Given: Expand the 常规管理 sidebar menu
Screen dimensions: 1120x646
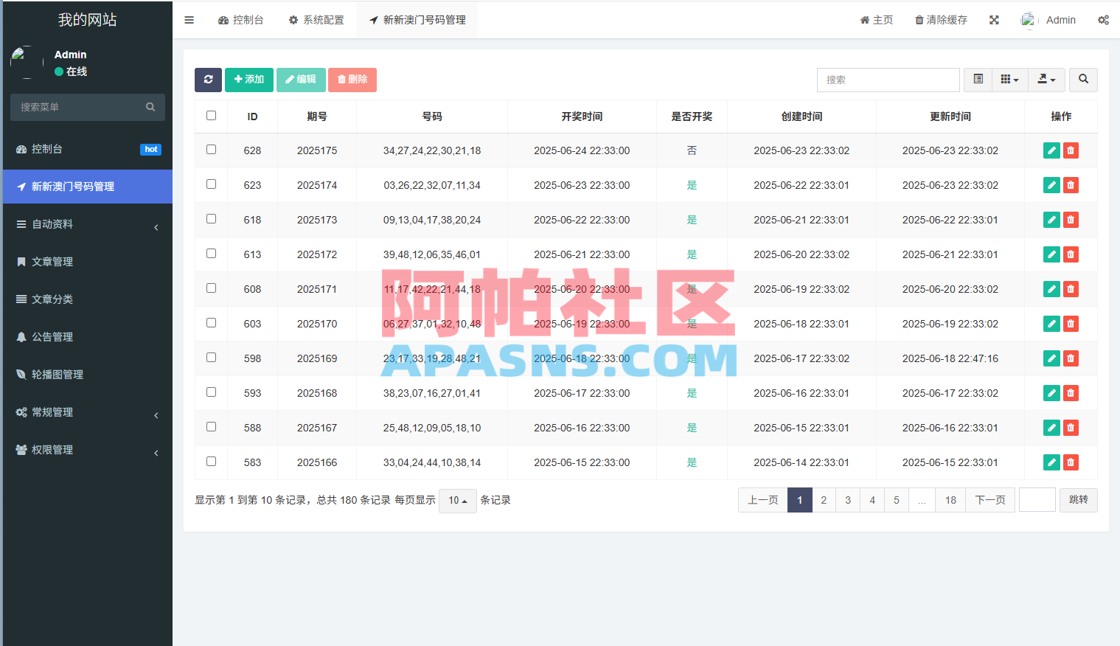Looking at the screenshot, I should (88, 412).
